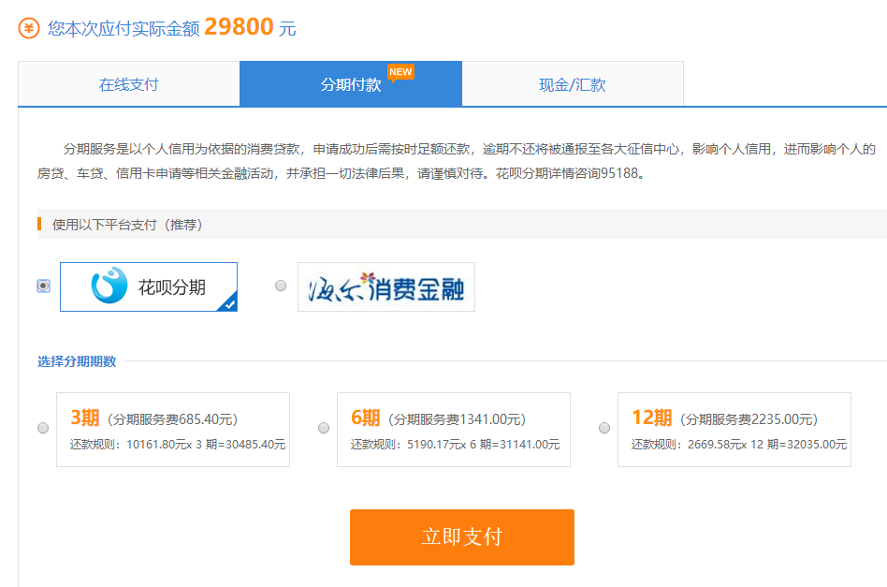Viewport: 887px width, 587px height.
Task: Click the blue checkmark corner on Huabei
Action: click(x=228, y=302)
